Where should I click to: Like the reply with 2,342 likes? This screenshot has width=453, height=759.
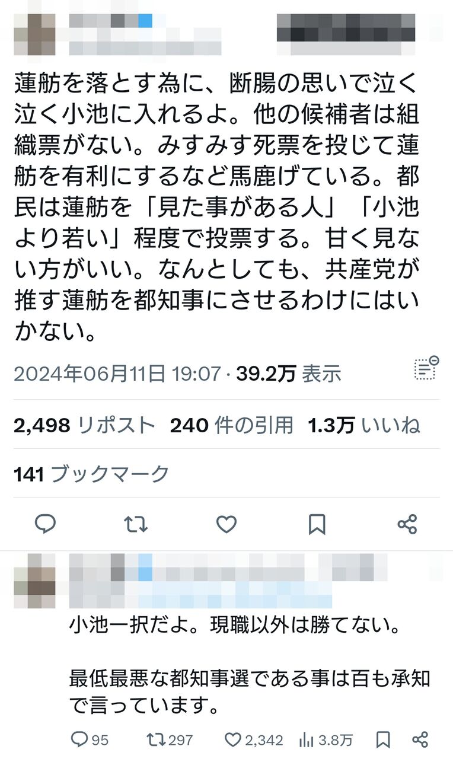tap(254, 739)
